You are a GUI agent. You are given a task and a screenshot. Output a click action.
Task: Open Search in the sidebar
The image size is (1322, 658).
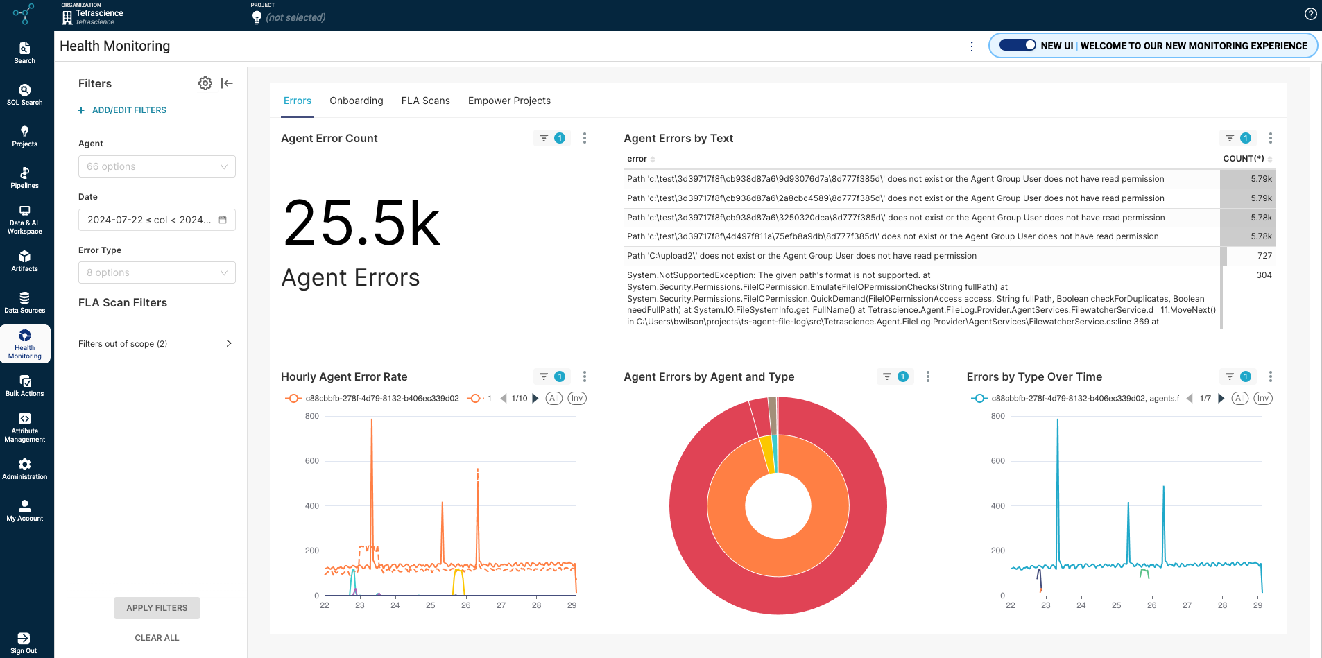tap(24, 53)
